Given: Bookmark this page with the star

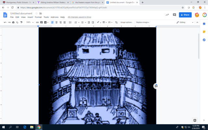Looking at the screenshot, I should pyautogui.click(x=183, y=7).
